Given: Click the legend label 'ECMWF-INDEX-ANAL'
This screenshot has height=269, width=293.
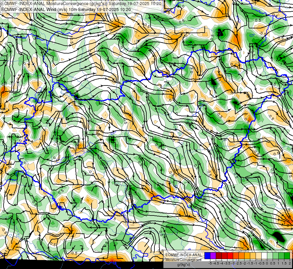Looking at the screenshot, I should pyautogui.click(x=183, y=255).
